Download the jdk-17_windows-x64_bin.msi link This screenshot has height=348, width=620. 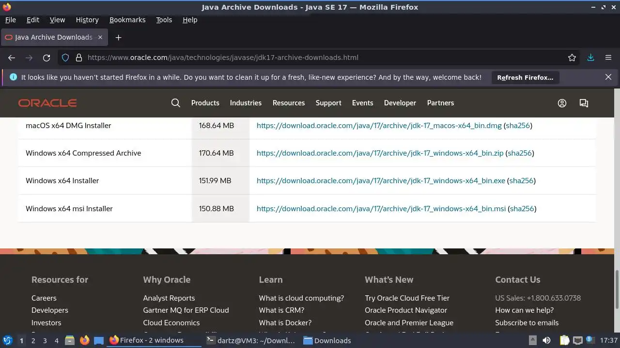[x=381, y=209]
